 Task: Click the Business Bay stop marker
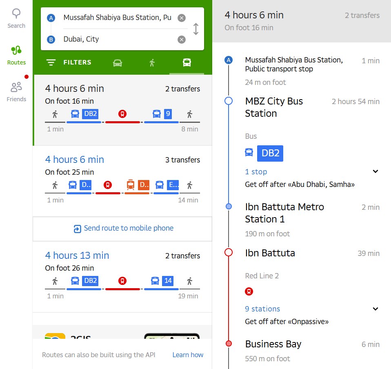pyautogui.click(x=229, y=344)
